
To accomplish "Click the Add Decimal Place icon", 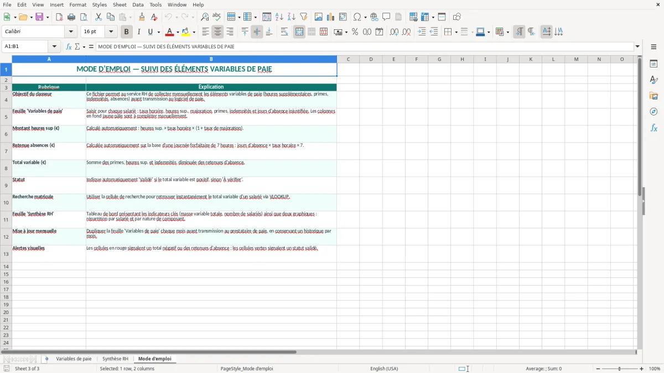I will point(394,32).
